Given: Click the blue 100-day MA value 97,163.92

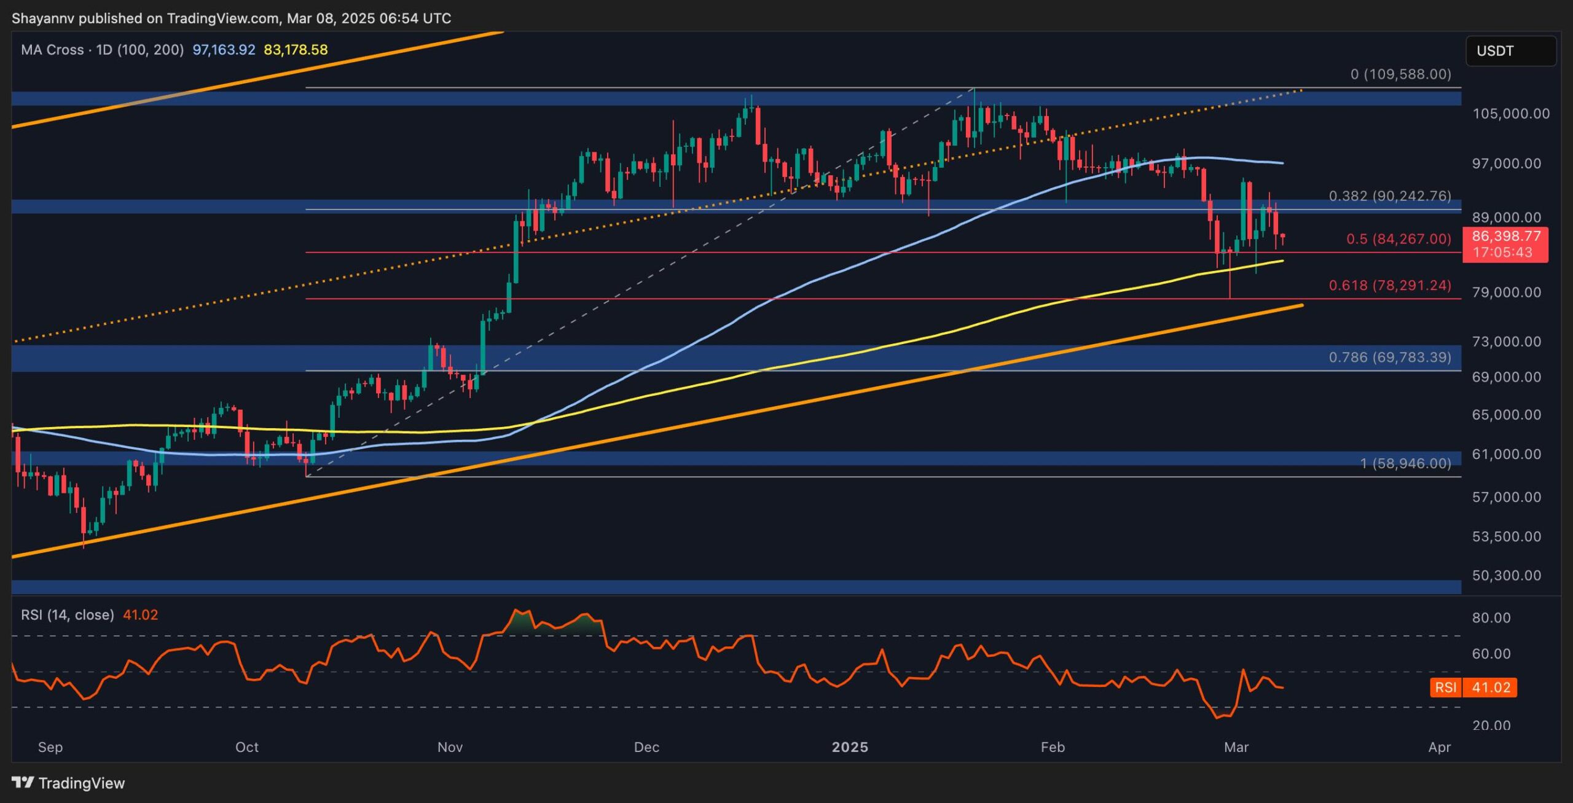Looking at the screenshot, I should tap(224, 50).
